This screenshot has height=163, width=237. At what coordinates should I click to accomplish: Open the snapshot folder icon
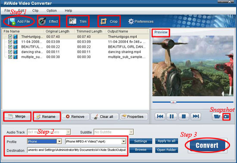pos(217,117)
